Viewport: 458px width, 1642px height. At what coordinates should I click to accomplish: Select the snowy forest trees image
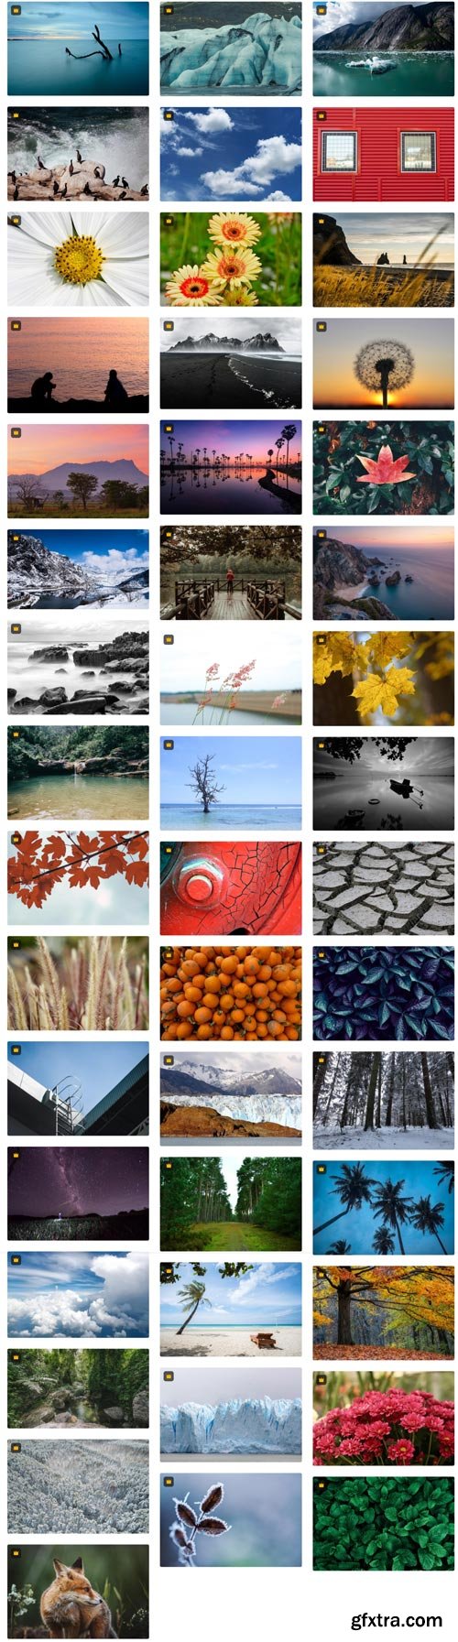tap(383, 1100)
